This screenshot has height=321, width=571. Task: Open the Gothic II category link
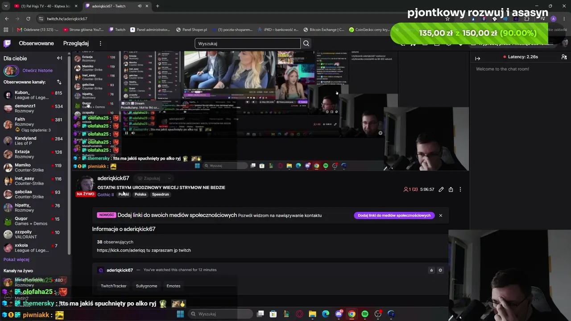click(106, 195)
